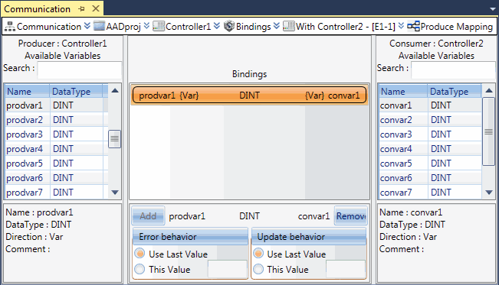The height and width of the screenshot is (285, 499).
Task: Click the producer variables list scrollbar thumb
Action: (114, 139)
